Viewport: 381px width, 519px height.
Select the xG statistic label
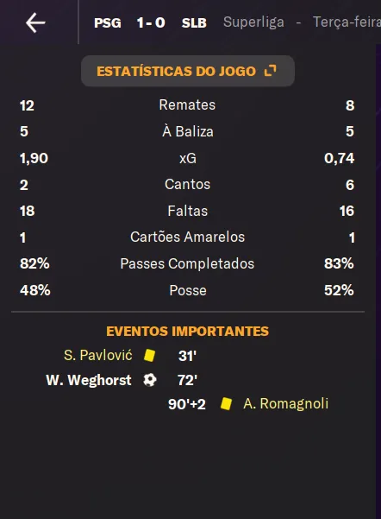tap(188, 158)
